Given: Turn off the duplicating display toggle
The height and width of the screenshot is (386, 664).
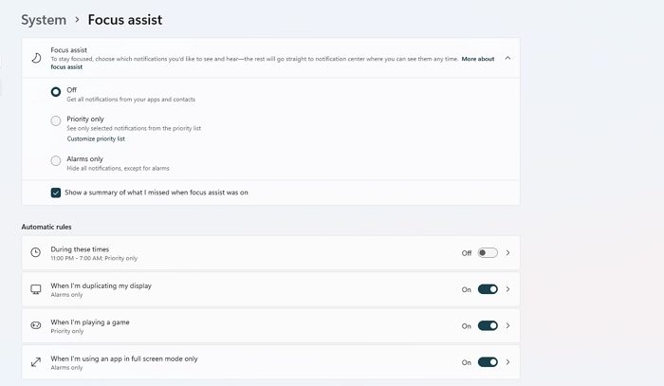Looking at the screenshot, I should click(488, 289).
